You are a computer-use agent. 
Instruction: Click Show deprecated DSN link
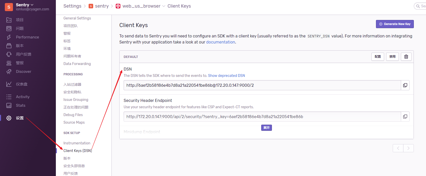pyautogui.click(x=226, y=76)
